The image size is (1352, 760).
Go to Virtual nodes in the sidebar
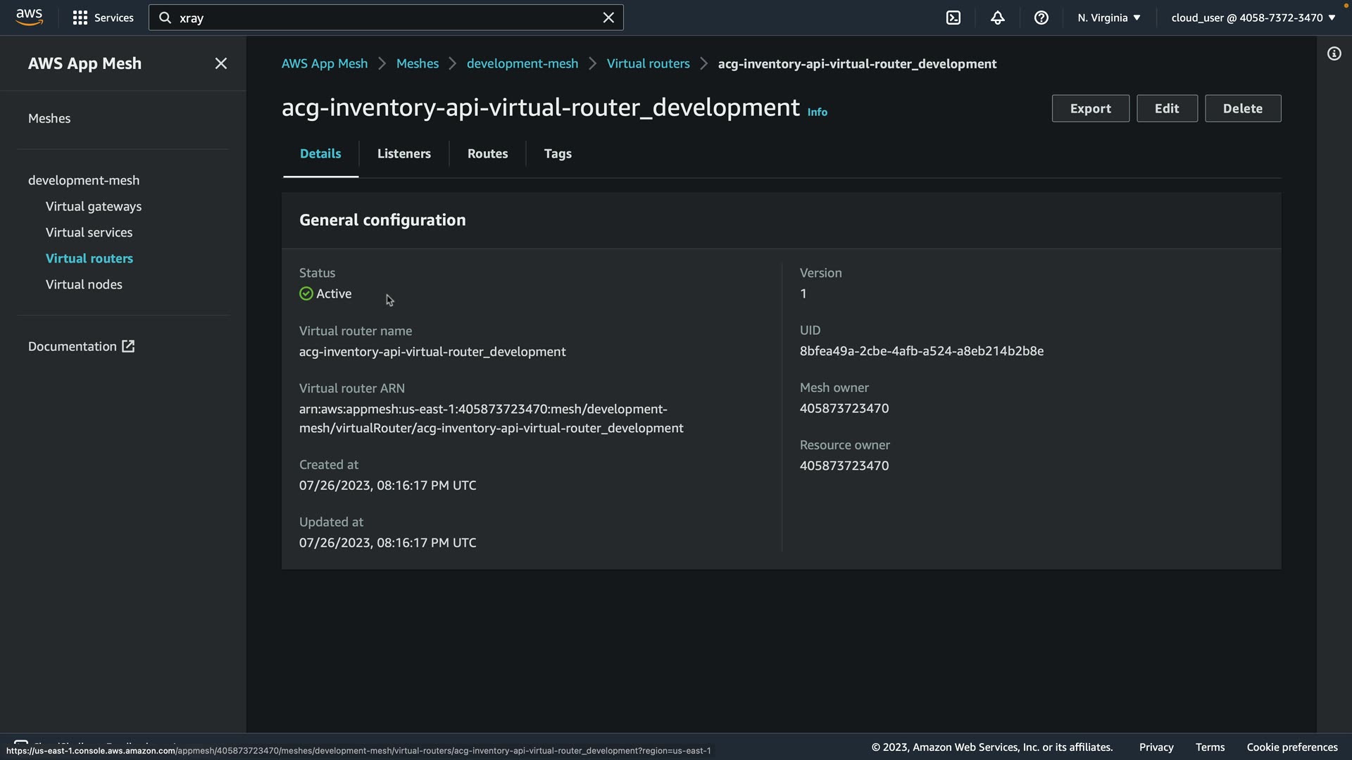tap(84, 284)
